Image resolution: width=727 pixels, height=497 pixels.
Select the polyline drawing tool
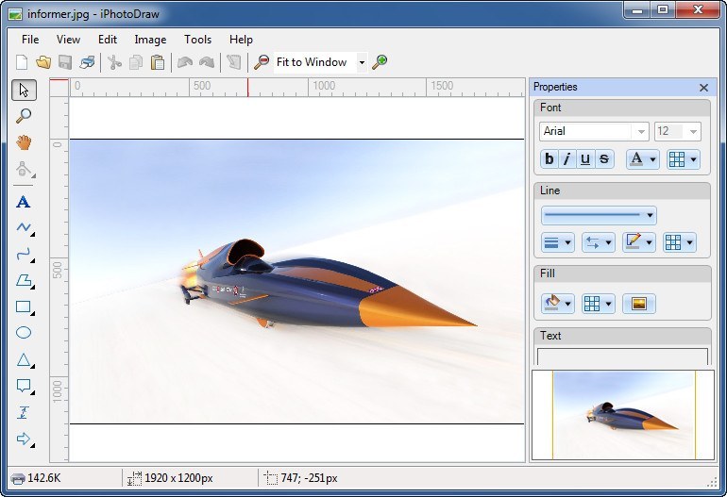tap(24, 227)
